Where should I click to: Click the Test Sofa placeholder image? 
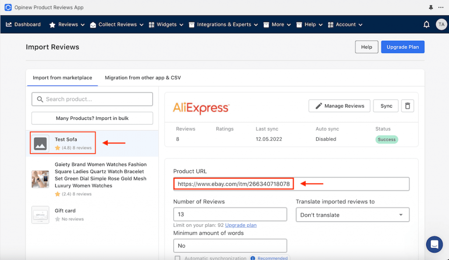pos(40,144)
